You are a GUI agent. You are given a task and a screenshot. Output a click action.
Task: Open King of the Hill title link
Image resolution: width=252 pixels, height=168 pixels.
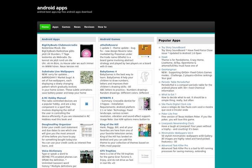109,124
